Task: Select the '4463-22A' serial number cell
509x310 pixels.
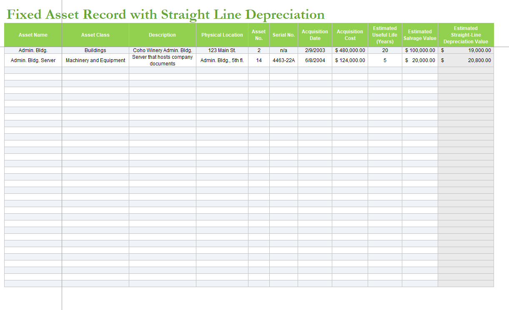Action: (283, 60)
